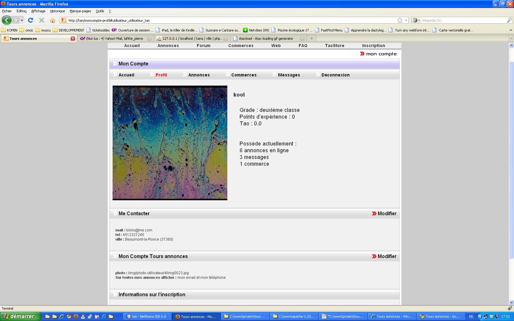Viewport: 514px width, 321px height.
Task: Open Commerces in Mon Compte submenu
Action: (x=244, y=75)
